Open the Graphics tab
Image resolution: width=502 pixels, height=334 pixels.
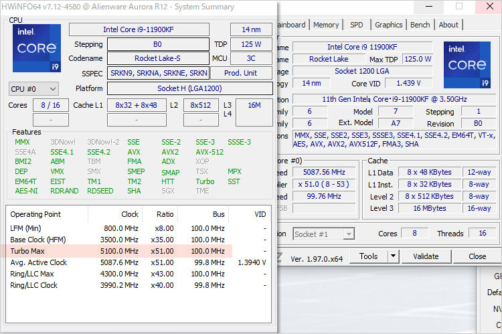(388, 25)
